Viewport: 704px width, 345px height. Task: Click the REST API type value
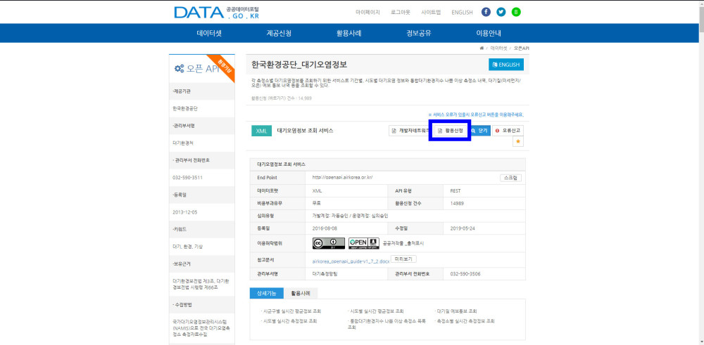tap(455, 191)
